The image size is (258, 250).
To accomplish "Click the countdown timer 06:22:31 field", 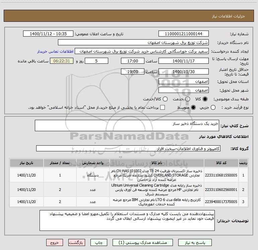I will (62, 61).
